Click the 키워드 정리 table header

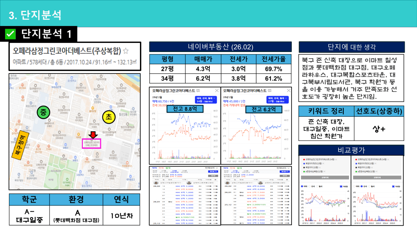pos(326,111)
